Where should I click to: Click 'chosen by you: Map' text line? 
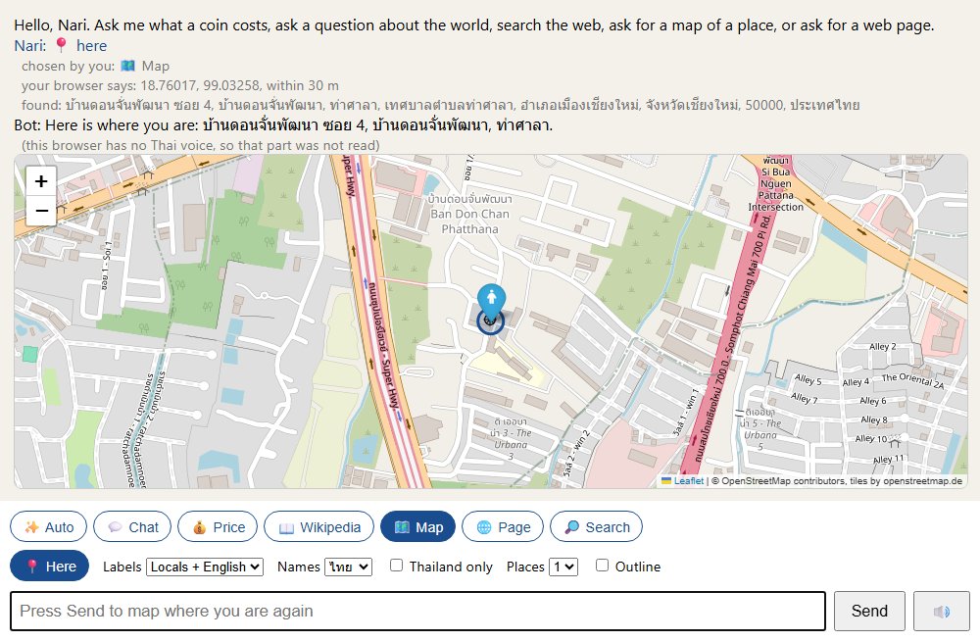[x=95, y=66]
